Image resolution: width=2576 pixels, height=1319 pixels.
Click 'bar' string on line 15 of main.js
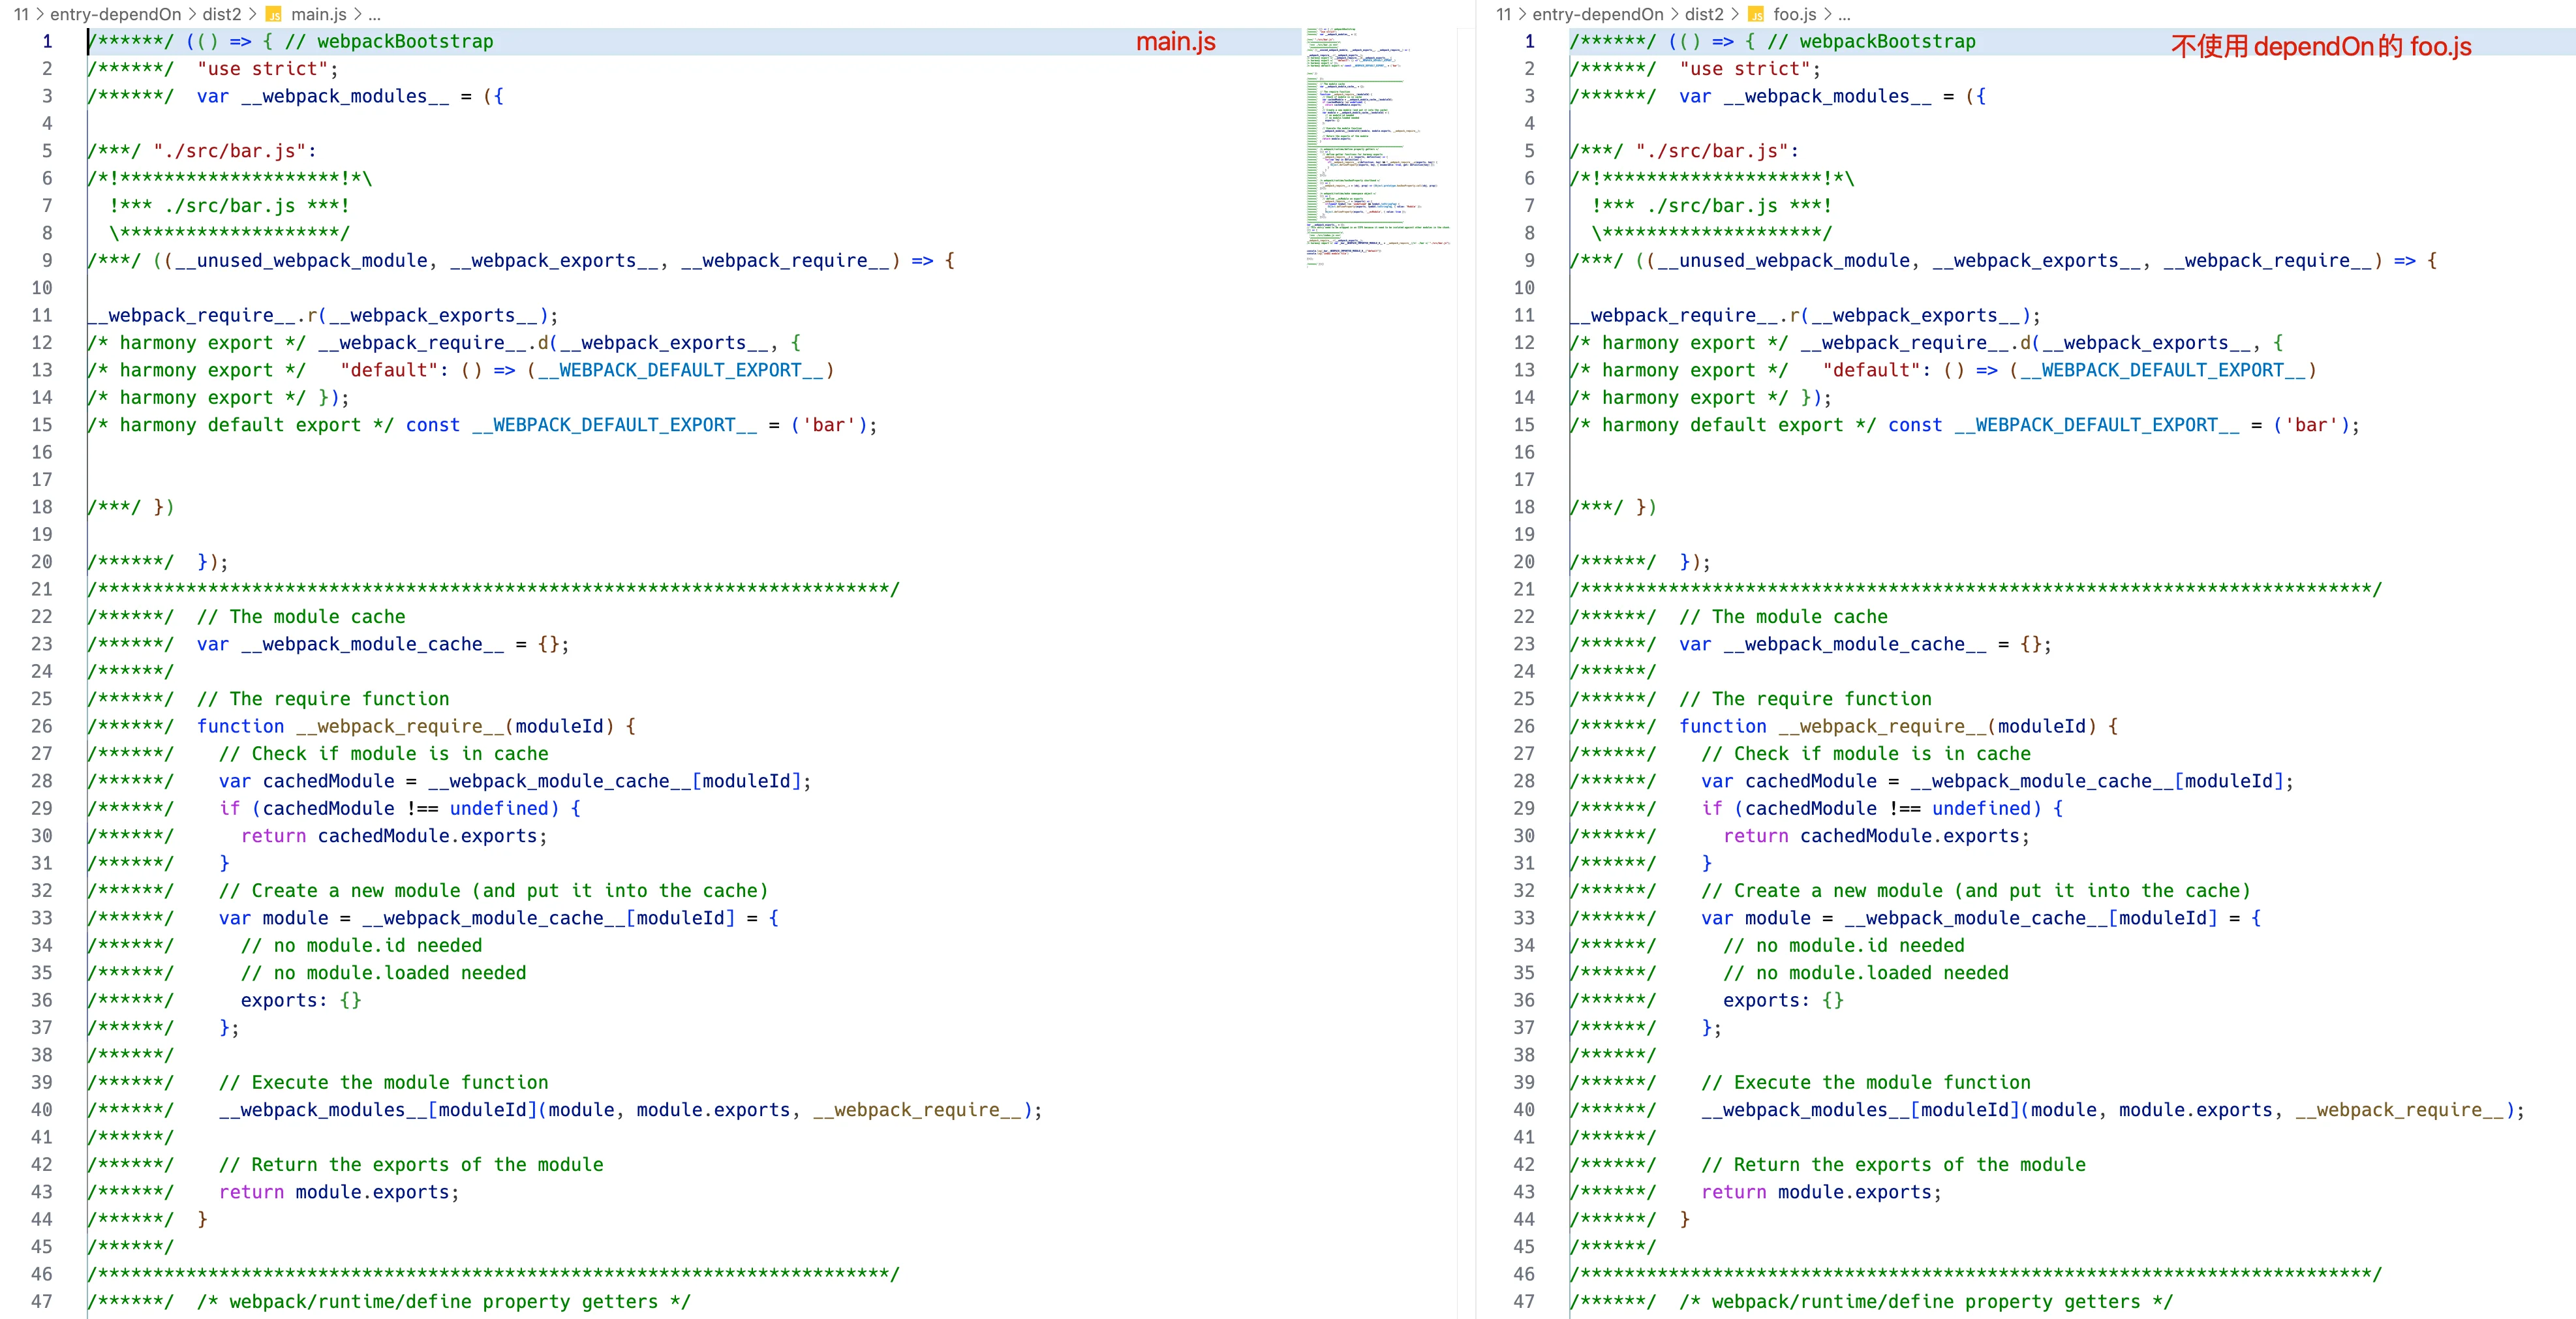(x=829, y=424)
